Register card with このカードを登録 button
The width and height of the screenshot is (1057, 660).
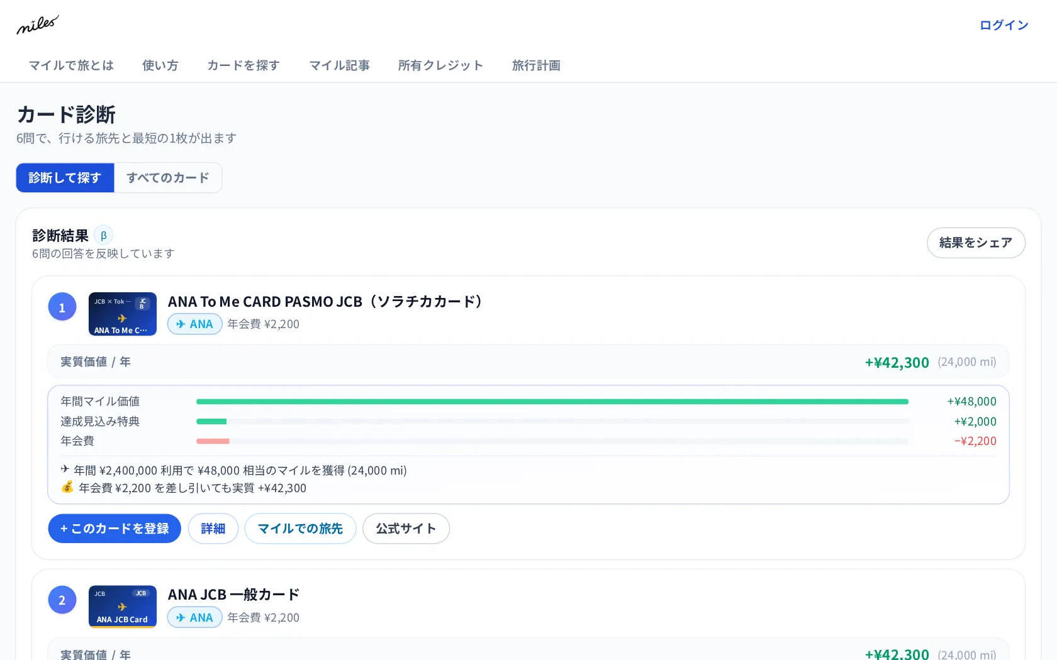click(115, 529)
